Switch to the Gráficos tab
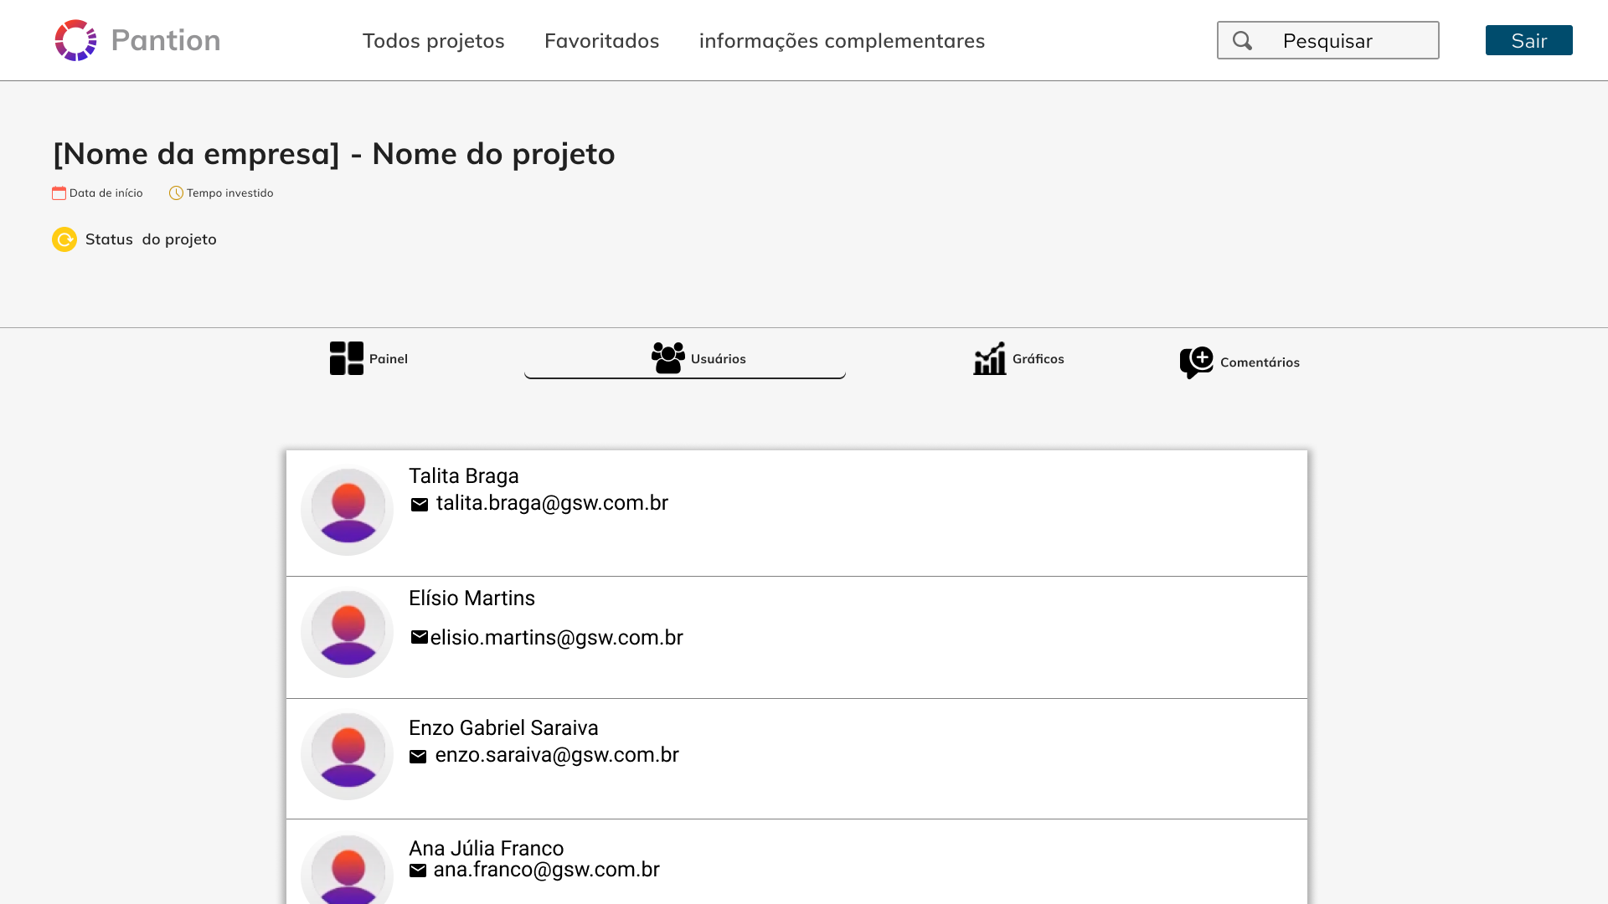The width and height of the screenshot is (1608, 904). click(x=1038, y=358)
